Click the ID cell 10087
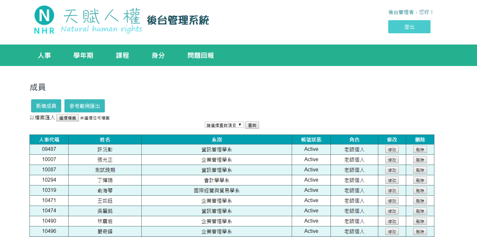 point(49,170)
